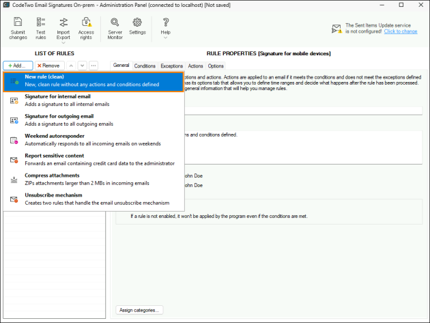Minimize the Administration Panel window

pos(382,5)
